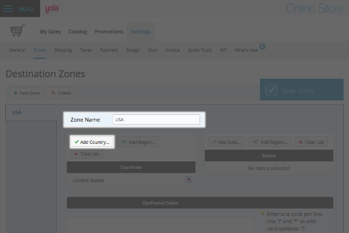Image resolution: width=349 pixels, height=233 pixels.
Task: Open the My Sales tab
Action: 50,31
